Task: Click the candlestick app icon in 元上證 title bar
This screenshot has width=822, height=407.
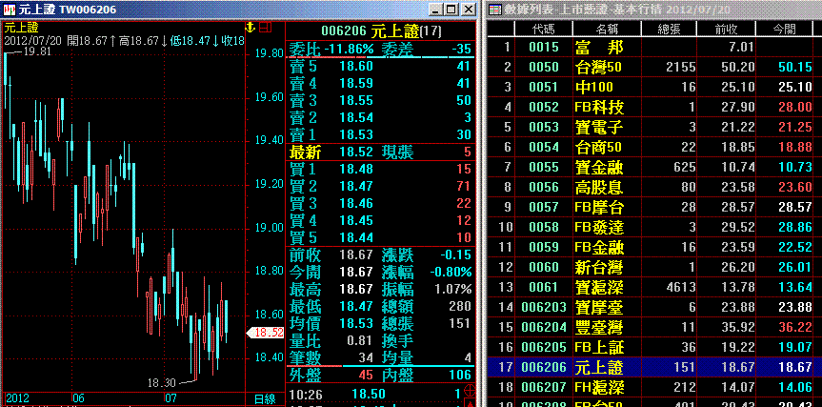Action: tap(9, 9)
